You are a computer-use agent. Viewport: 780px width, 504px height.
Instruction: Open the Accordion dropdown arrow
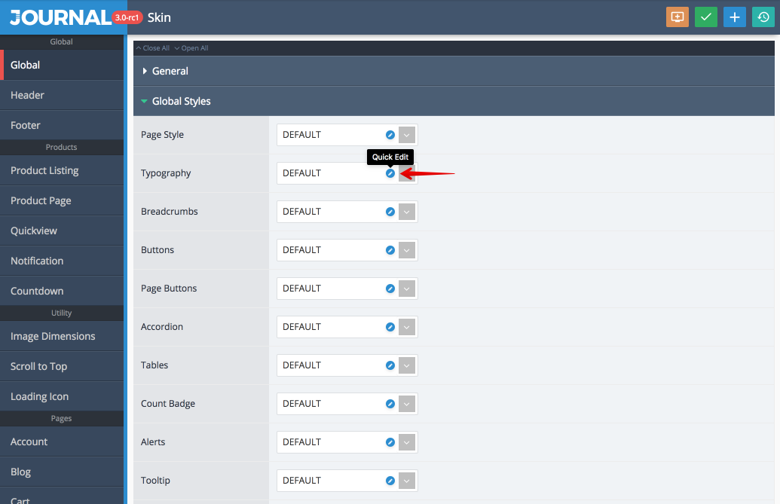[407, 326]
